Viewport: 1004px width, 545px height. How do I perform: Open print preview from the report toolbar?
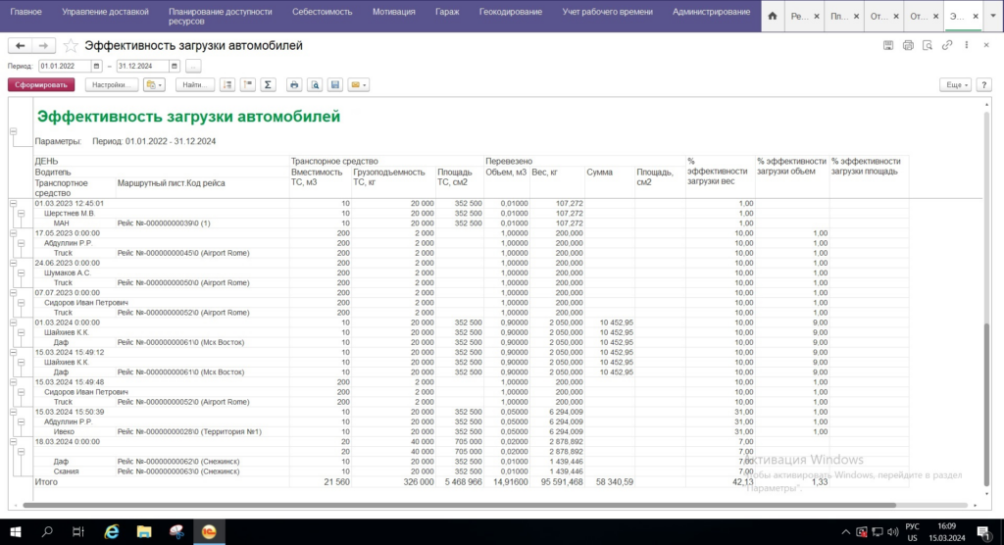314,85
